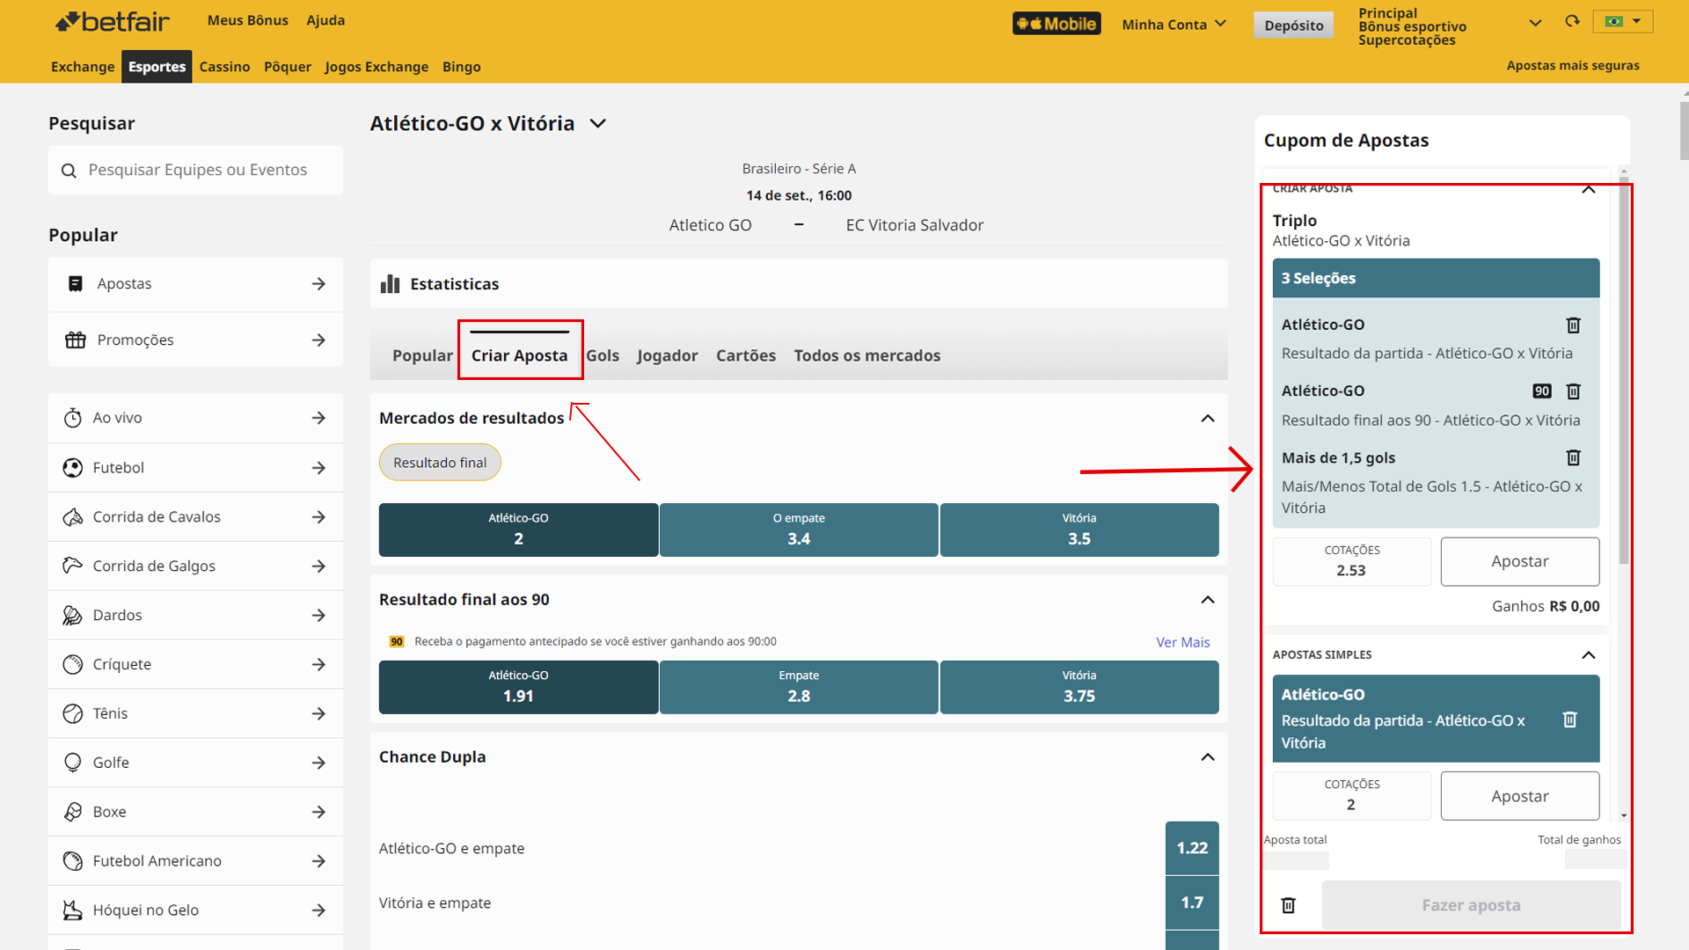This screenshot has width=1689, height=950.
Task: Remove Atlético-GO Resultado da partida selection
Action: 1574,325
